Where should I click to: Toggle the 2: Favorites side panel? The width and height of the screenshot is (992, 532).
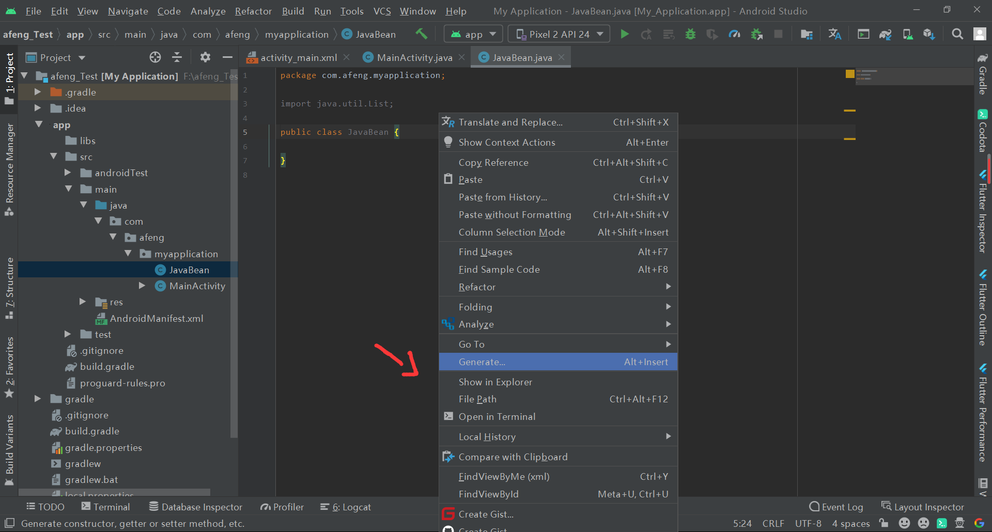coord(9,367)
